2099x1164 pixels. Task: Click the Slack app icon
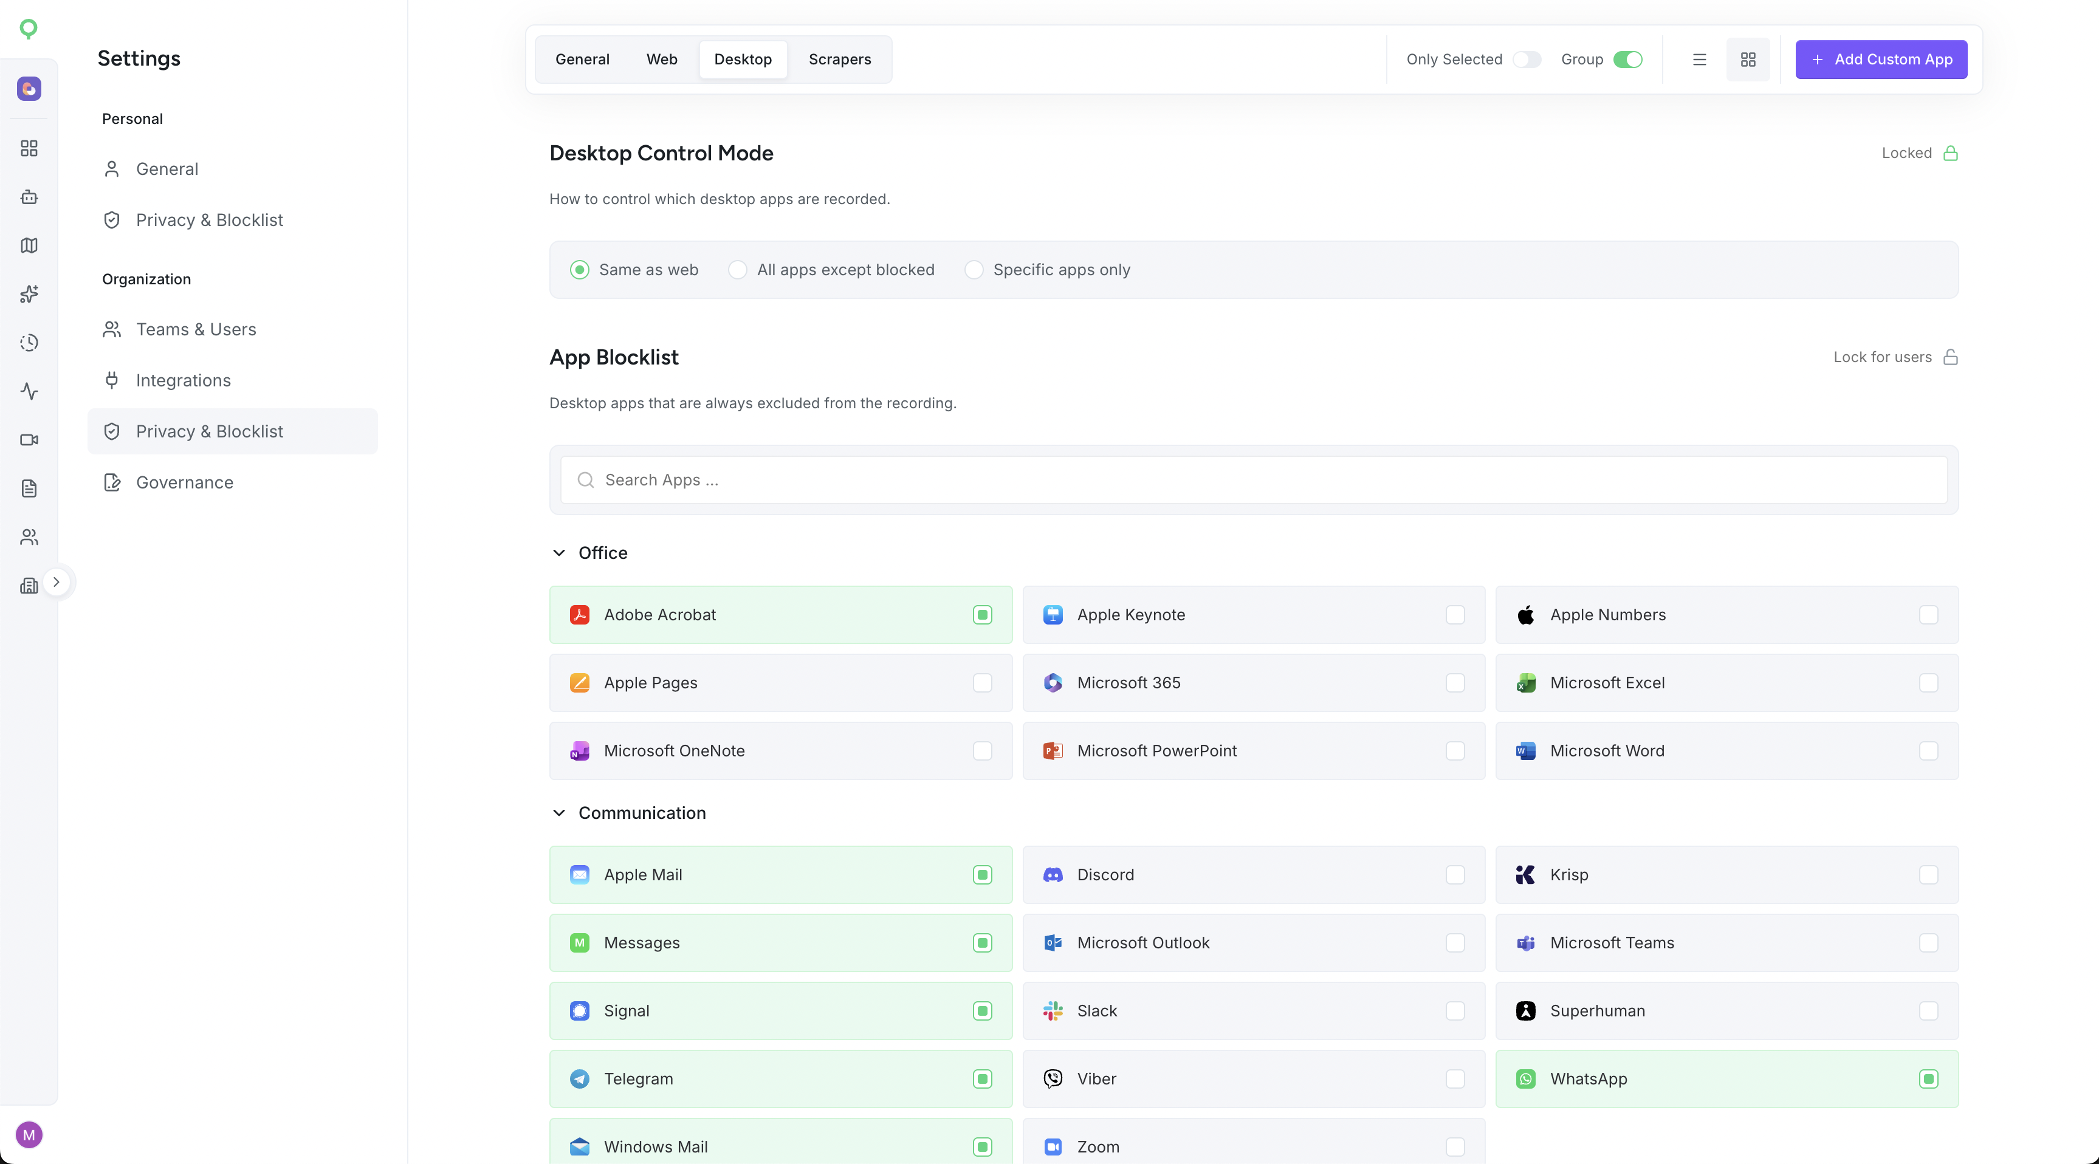[1053, 1011]
